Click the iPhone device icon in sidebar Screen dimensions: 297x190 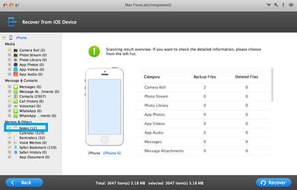coord(11,38)
